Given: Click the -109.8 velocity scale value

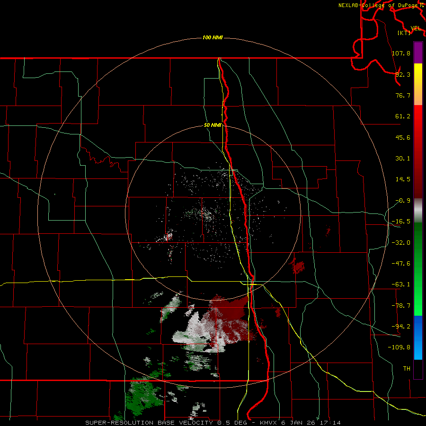Looking at the screenshot, I should point(399,347).
